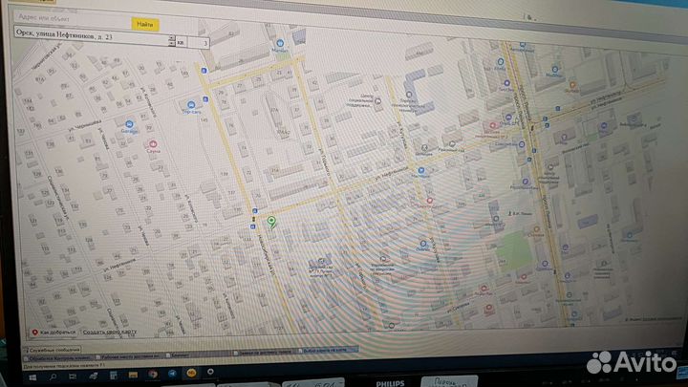
Task: Click the green park area on the map
Action: (511, 250)
